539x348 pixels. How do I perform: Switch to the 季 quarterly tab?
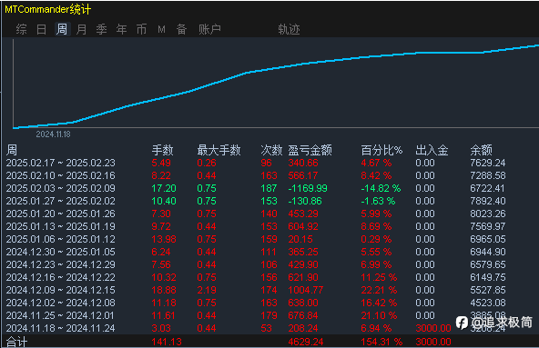(x=101, y=29)
